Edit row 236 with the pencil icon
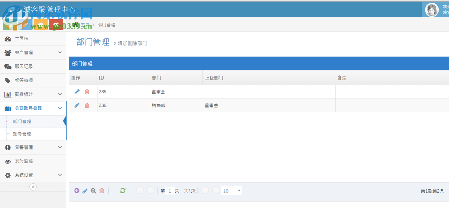 pyautogui.click(x=77, y=105)
